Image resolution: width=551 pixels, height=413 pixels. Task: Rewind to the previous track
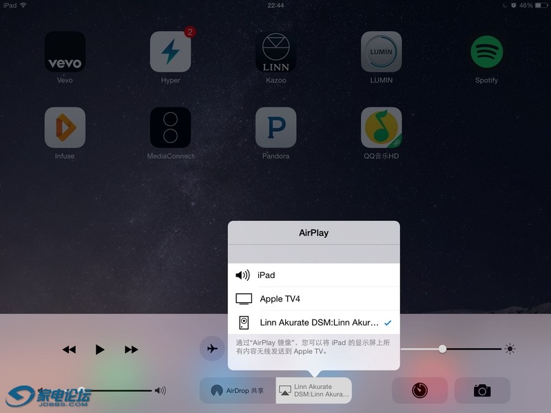(x=69, y=350)
